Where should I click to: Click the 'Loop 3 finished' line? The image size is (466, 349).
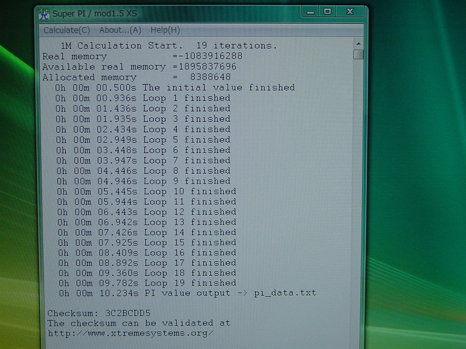pos(143,119)
